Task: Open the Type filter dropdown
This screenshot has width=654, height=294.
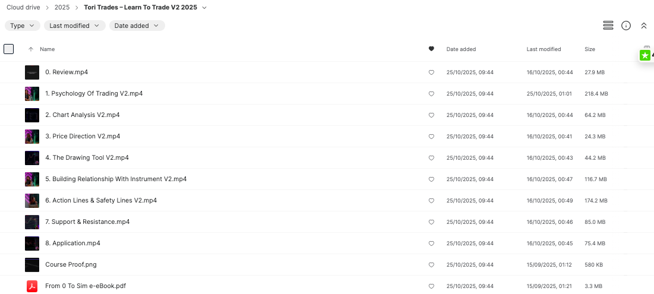Action: pyautogui.click(x=23, y=26)
